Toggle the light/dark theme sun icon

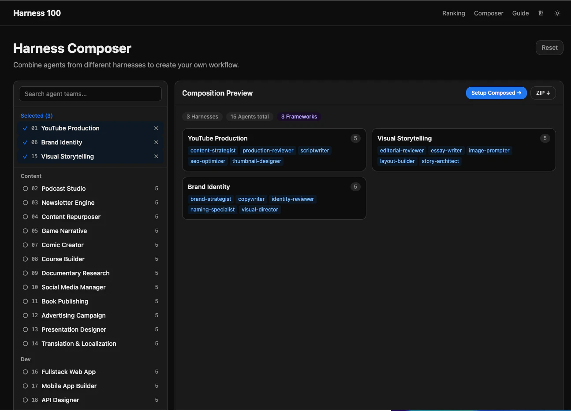tap(557, 13)
